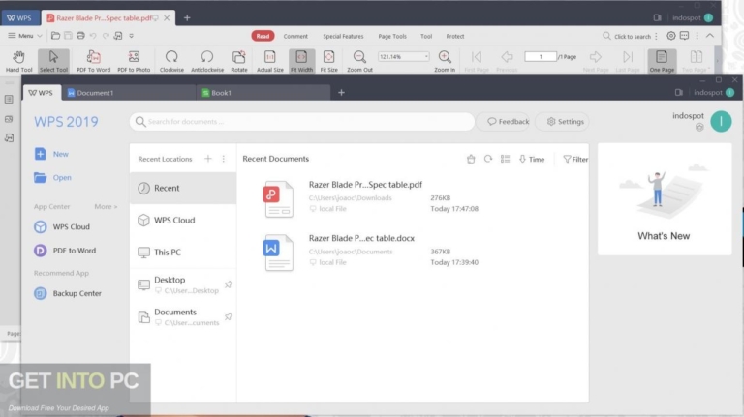744x417 pixels.
Task: Open a new tab in the PDF window
Action: click(187, 18)
